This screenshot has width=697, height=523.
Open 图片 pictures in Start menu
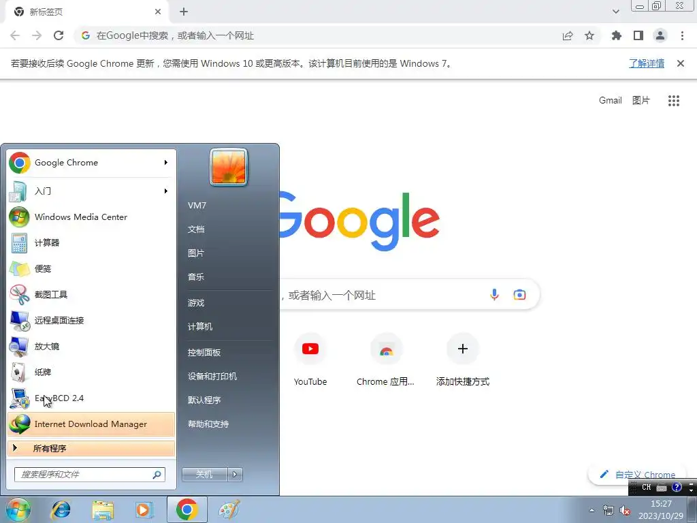[196, 253]
